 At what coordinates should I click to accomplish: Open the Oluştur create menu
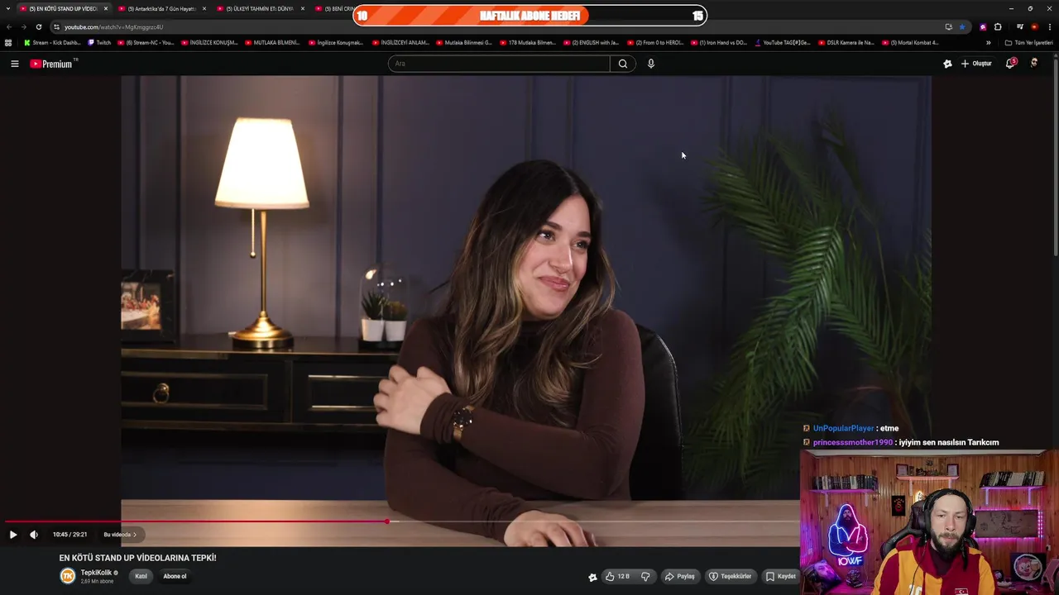(x=976, y=64)
